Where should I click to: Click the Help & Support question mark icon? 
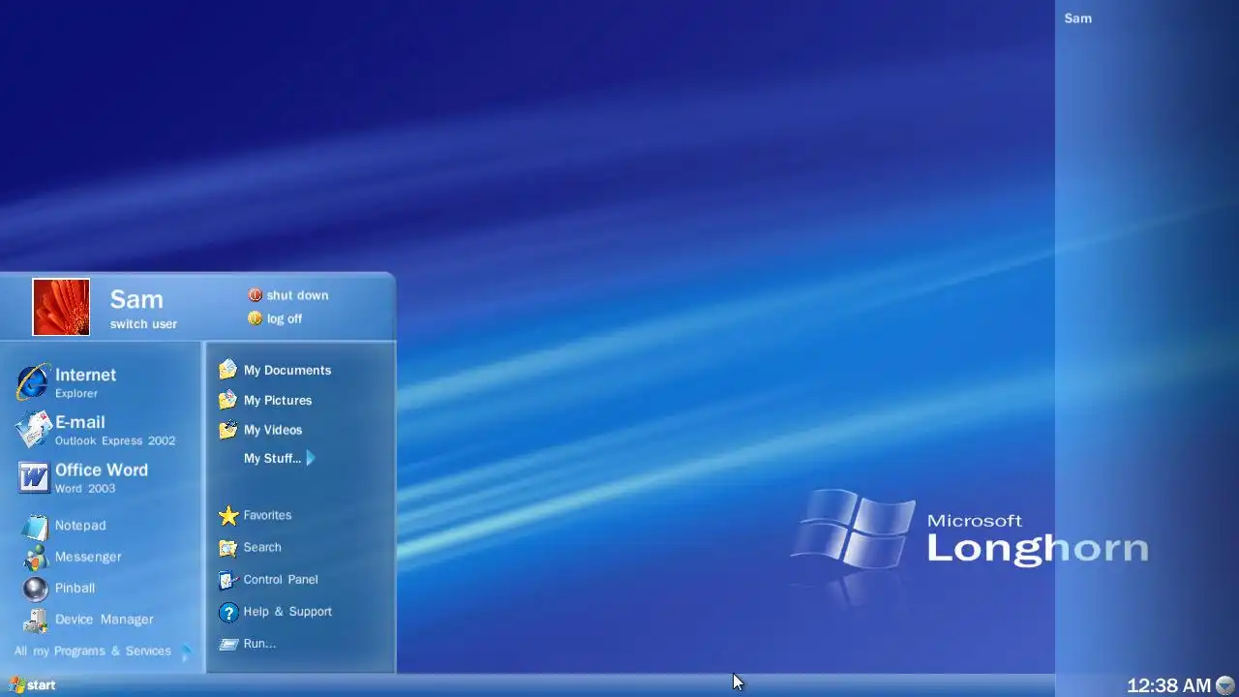(x=228, y=612)
